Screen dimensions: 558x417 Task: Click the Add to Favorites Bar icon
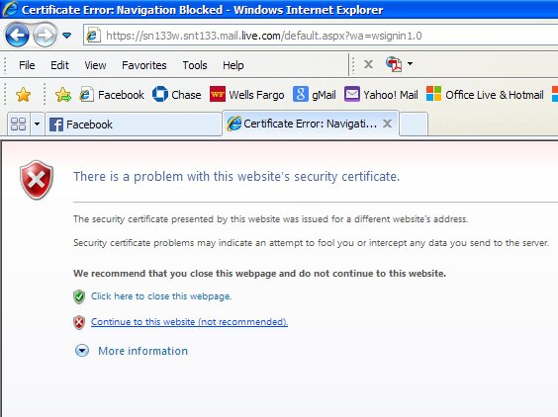coord(63,95)
